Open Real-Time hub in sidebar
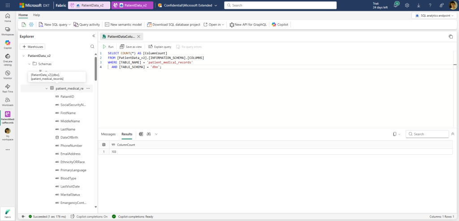Image resolution: width=459 pixels, height=221 pixels. (x=8, y=88)
